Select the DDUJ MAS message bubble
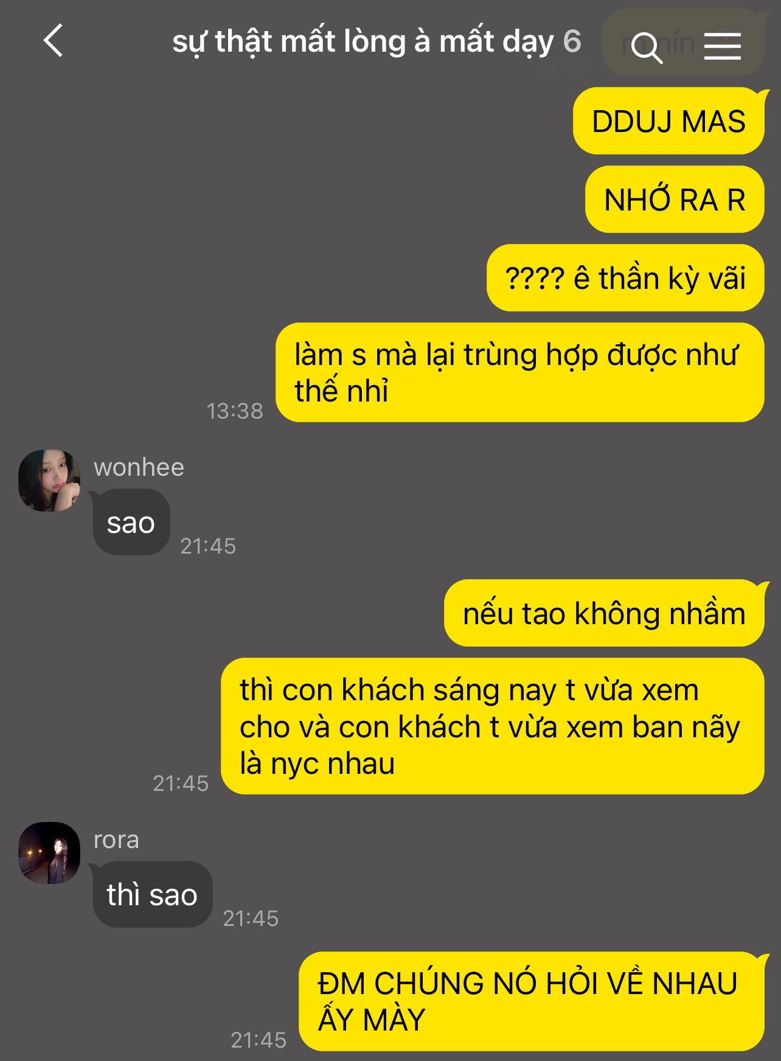The height and width of the screenshot is (1061, 781). pos(668,121)
